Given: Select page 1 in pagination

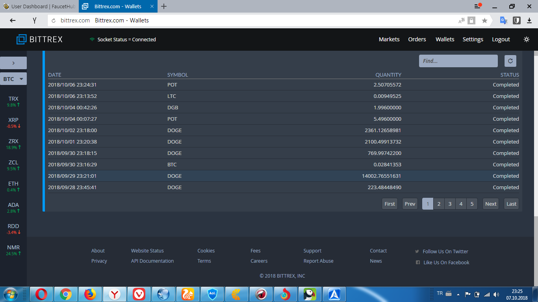Looking at the screenshot, I should [428, 204].
